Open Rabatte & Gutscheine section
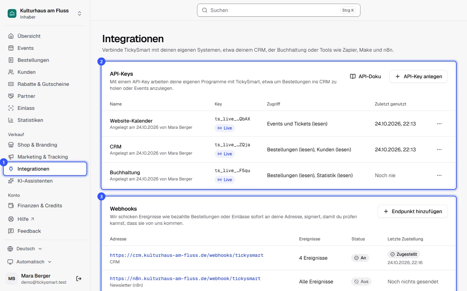The height and width of the screenshot is (291, 467). point(45,84)
